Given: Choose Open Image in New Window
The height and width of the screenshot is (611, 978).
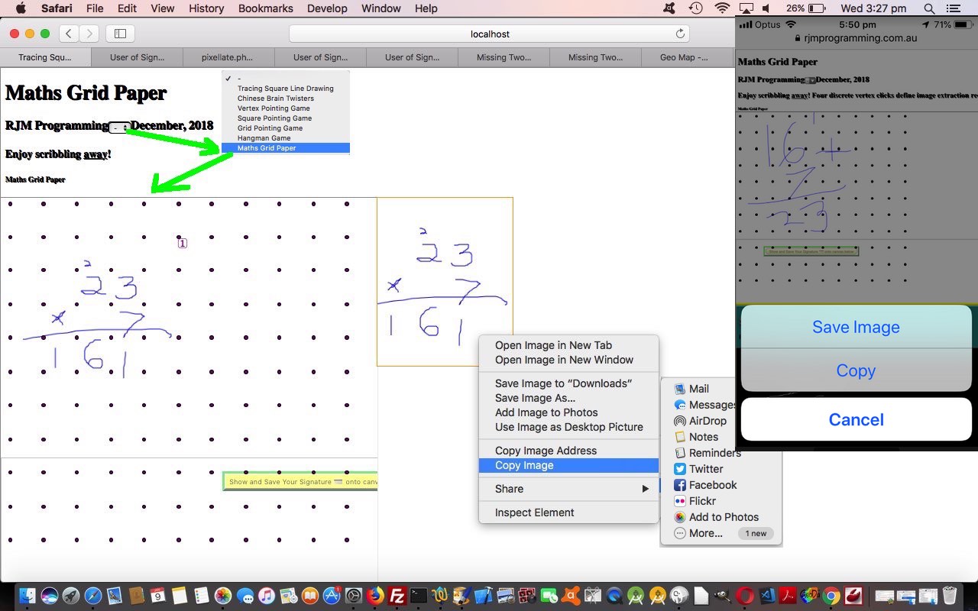Looking at the screenshot, I should [x=568, y=360].
